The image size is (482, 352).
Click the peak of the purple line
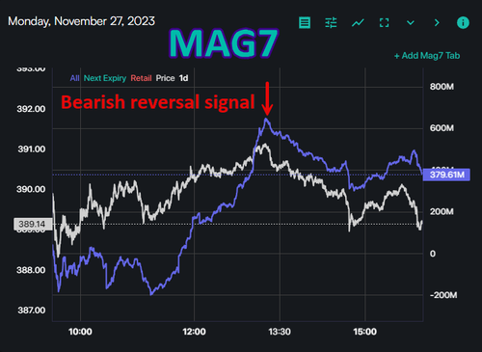tap(266, 119)
